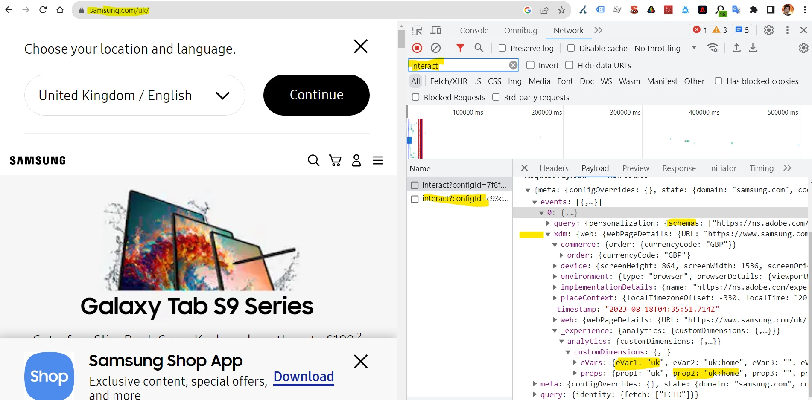Open the browser home page
Image resolution: width=812 pixels, height=400 pixels.
pos(60,10)
